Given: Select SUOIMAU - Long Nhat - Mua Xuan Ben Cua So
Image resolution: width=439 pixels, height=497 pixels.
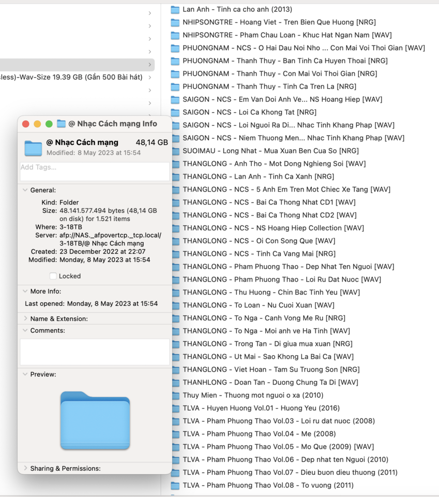Looking at the screenshot, I should pos(270,151).
